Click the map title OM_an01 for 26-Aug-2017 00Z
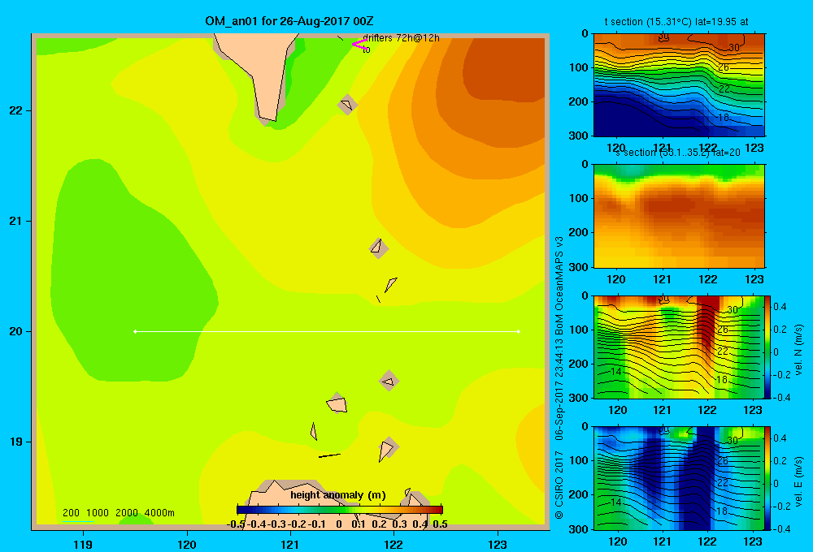This screenshot has height=552, width=813. coord(289,21)
